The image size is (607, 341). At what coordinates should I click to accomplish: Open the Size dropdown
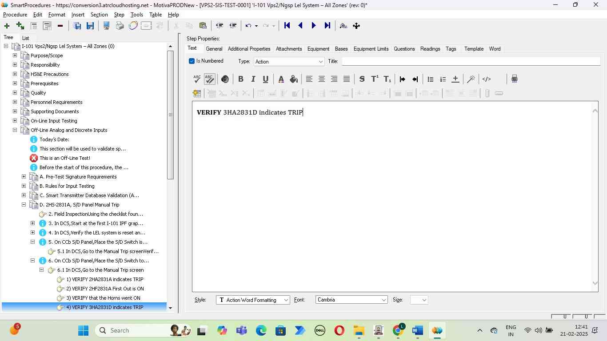click(x=419, y=300)
